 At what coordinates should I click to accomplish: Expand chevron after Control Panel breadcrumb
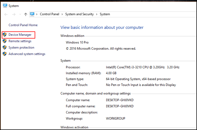click(x=62, y=14)
